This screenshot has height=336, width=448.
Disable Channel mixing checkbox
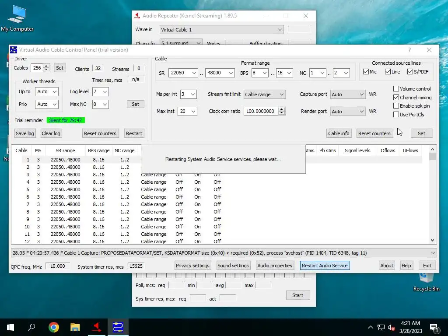[396, 98]
